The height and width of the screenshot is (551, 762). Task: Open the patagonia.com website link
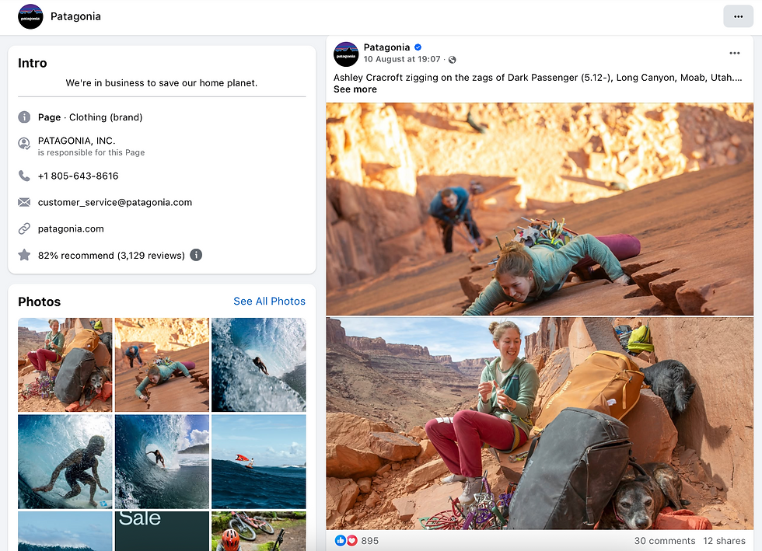71,228
